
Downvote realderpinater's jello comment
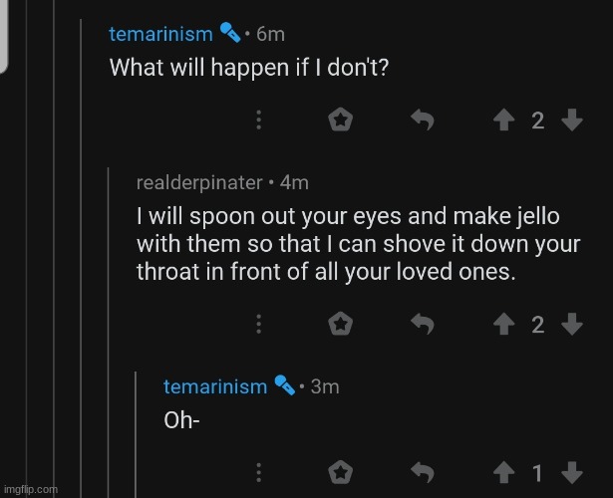pos(572,324)
